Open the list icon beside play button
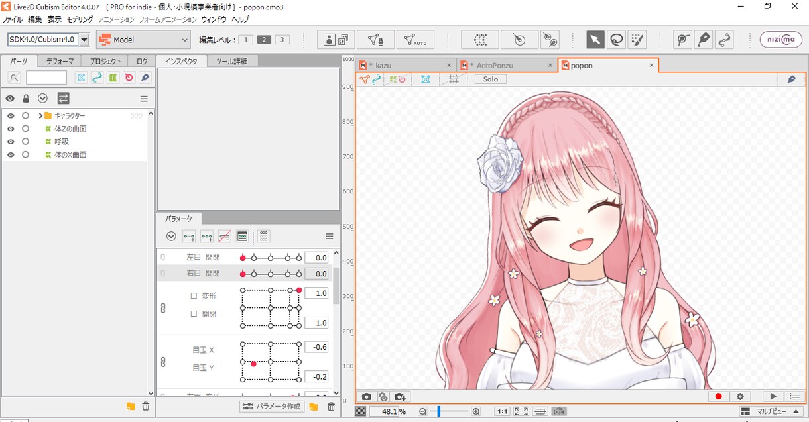Viewport: 809px width, 422px height. point(795,397)
